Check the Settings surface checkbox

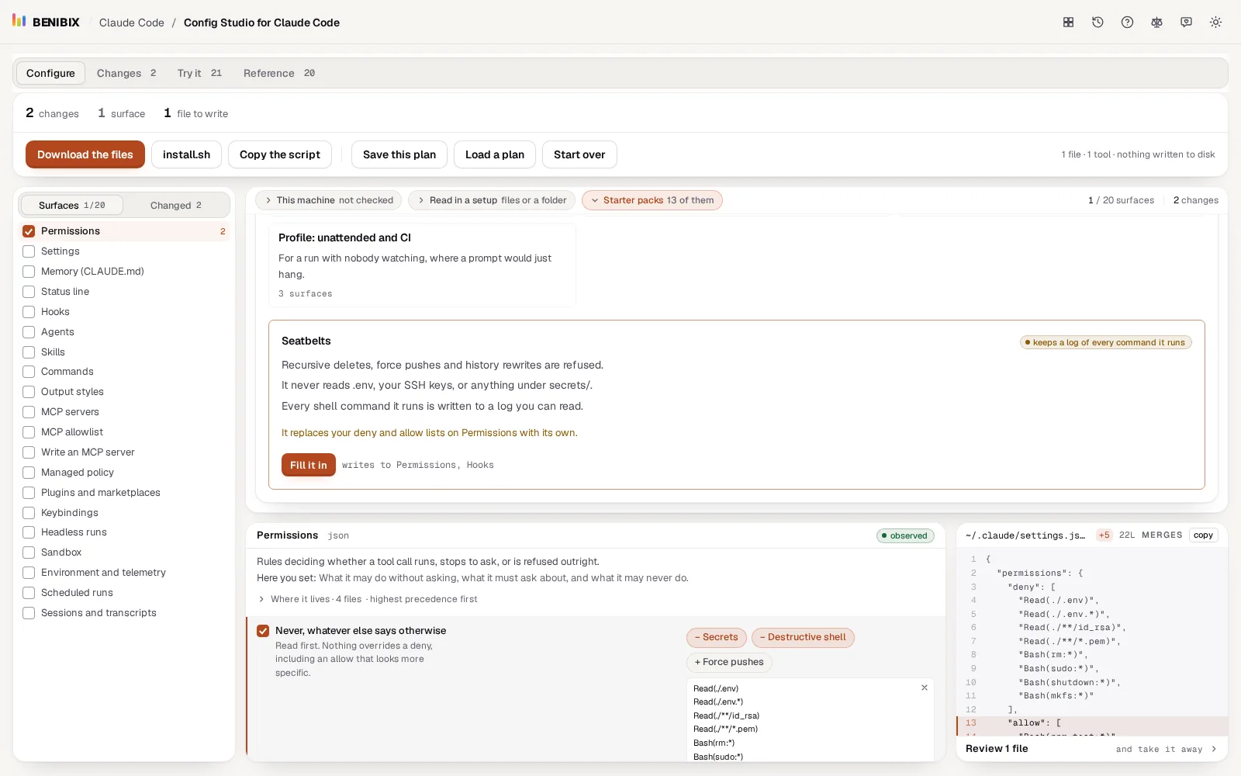(x=29, y=251)
